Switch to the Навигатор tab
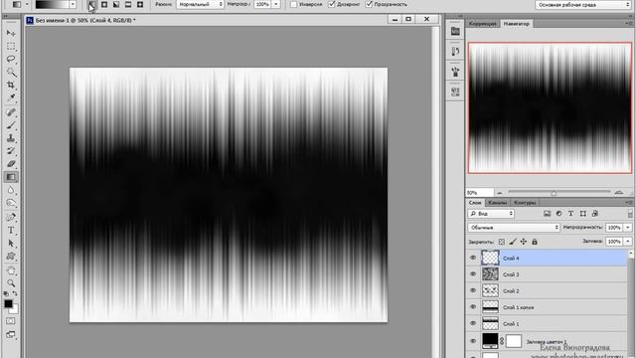Image resolution: width=636 pixels, height=358 pixels. point(517,24)
